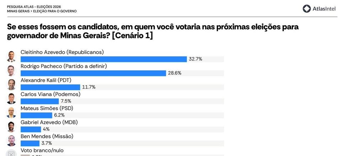Click Cleitinho Azevedo's candidate photo

[x=12, y=56]
